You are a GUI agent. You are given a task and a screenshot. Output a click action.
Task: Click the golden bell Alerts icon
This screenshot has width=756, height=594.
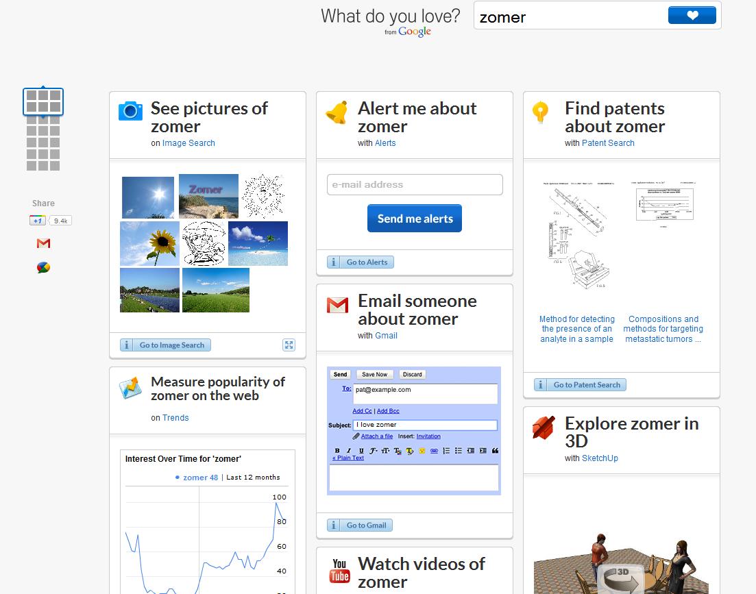(337, 112)
